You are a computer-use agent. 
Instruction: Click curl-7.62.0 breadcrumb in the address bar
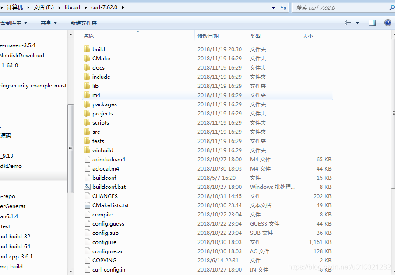coord(104,7)
